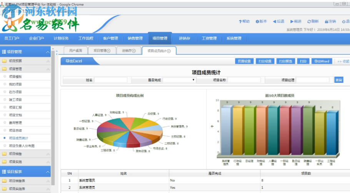Click the list icon in 项目报表 header
The width and height of the screenshot is (350, 193).
coord(4,171)
